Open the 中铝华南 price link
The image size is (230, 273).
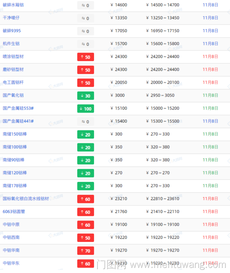click(x=11, y=250)
